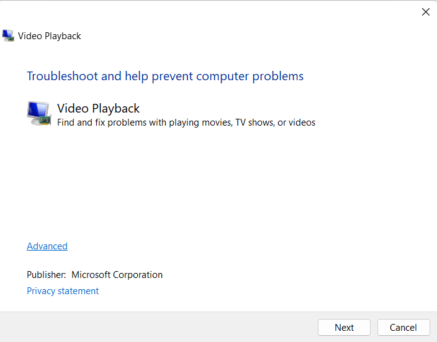Image resolution: width=437 pixels, height=342 pixels.
Task: Cancel the Video Playback troubleshooter
Action: [x=403, y=327]
